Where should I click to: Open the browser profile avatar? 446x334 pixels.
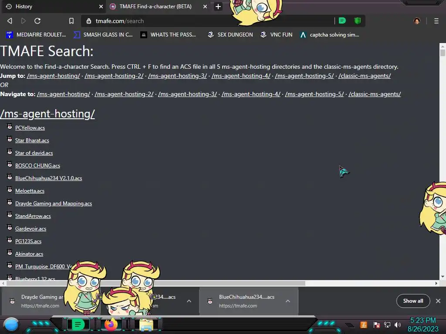417,21
